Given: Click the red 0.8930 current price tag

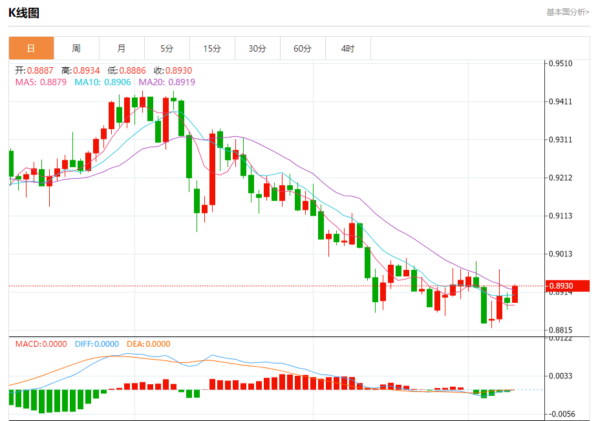Looking at the screenshot, I should (568, 286).
